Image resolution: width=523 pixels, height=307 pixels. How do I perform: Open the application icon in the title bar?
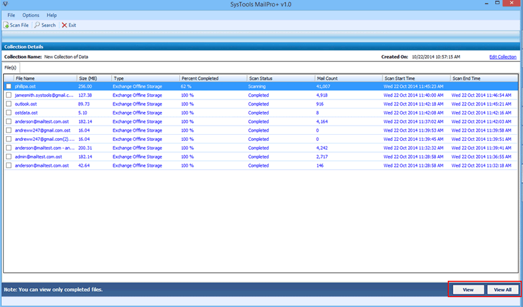5,4
